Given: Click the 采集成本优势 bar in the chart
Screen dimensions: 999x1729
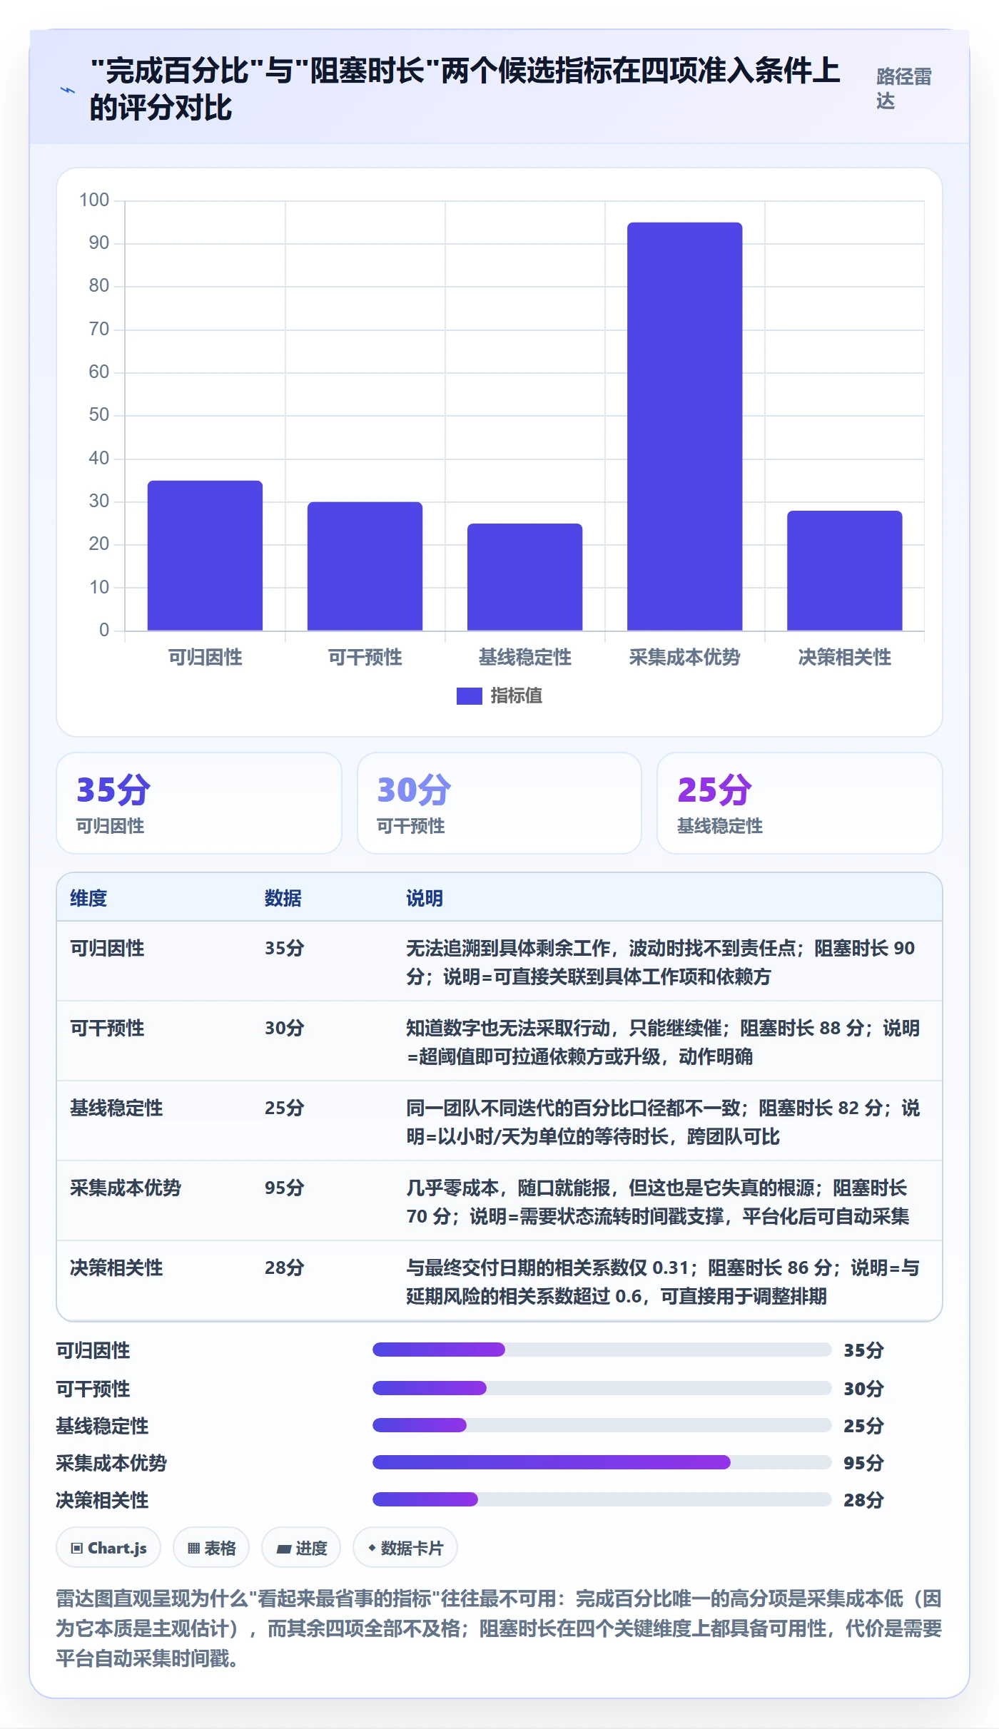Looking at the screenshot, I should pos(685,427).
